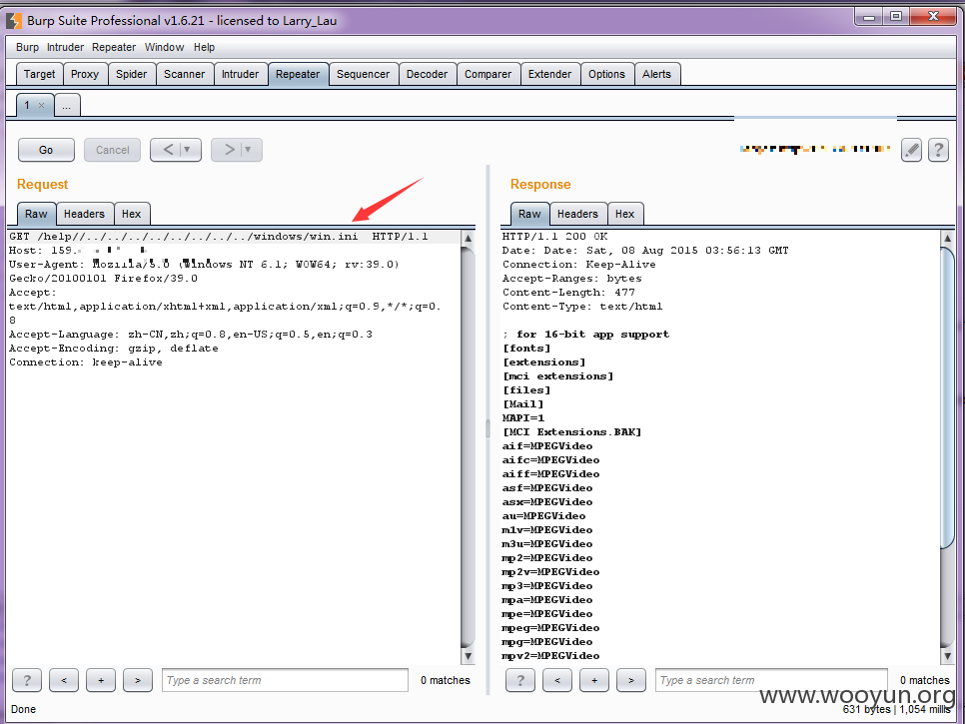The height and width of the screenshot is (724, 965).
Task: Open the Intruder menu in menu bar
Action: (x=65, y=47)
